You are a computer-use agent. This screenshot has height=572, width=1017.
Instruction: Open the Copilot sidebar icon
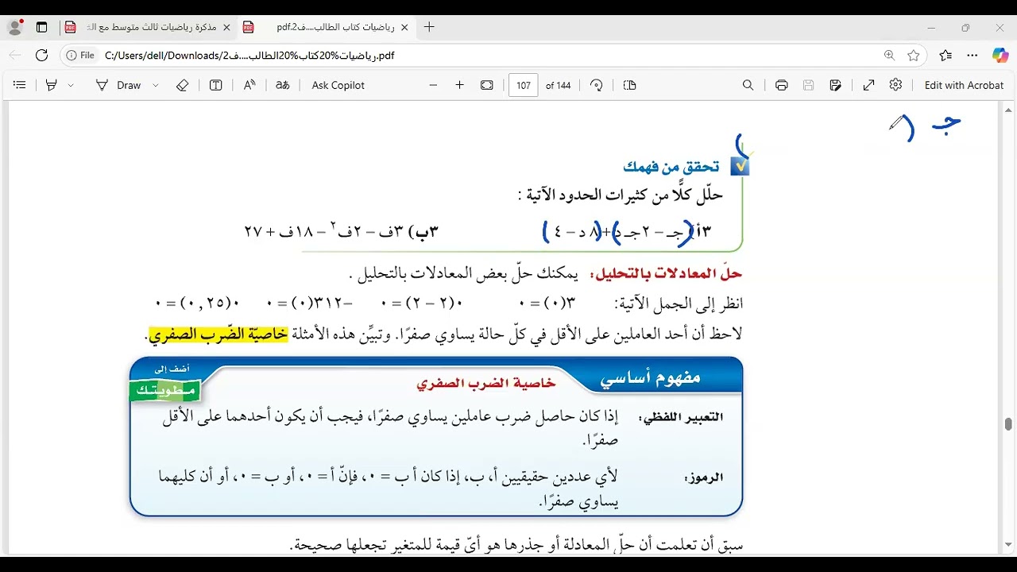[1000, 56]
